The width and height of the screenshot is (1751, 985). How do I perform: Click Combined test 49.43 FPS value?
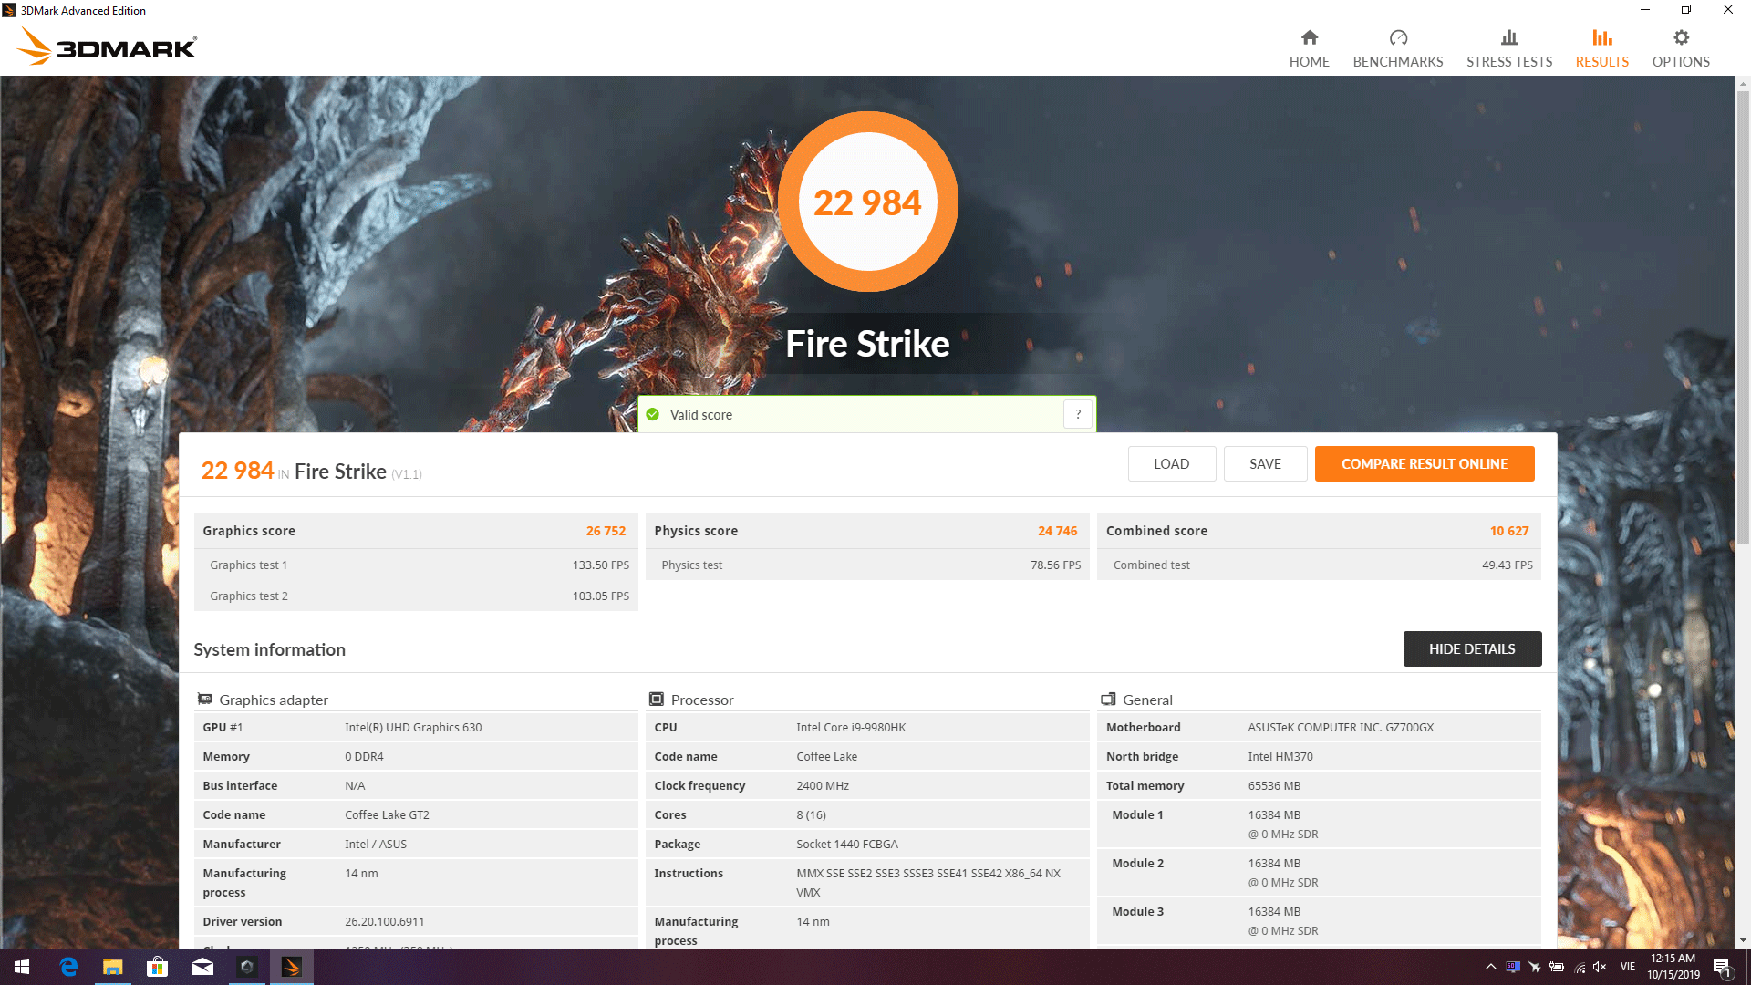point(1507,565)
